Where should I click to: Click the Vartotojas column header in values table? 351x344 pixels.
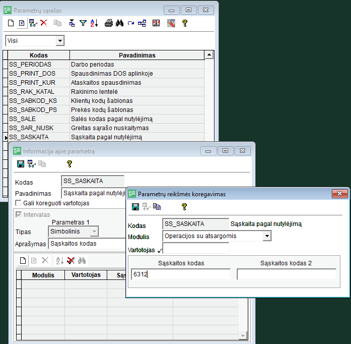pos(86,275)
